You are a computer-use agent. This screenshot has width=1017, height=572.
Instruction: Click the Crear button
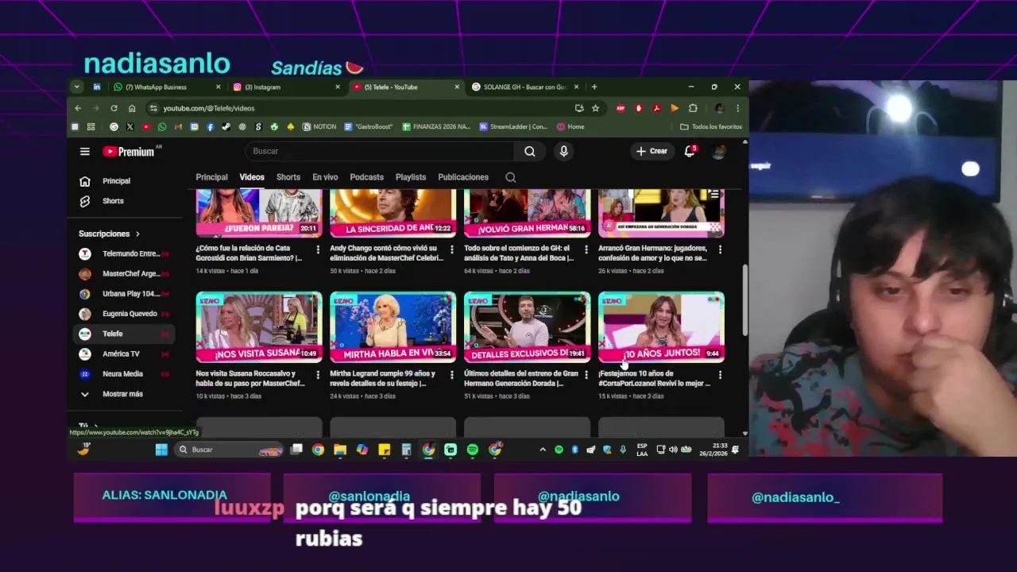point(652,151)
